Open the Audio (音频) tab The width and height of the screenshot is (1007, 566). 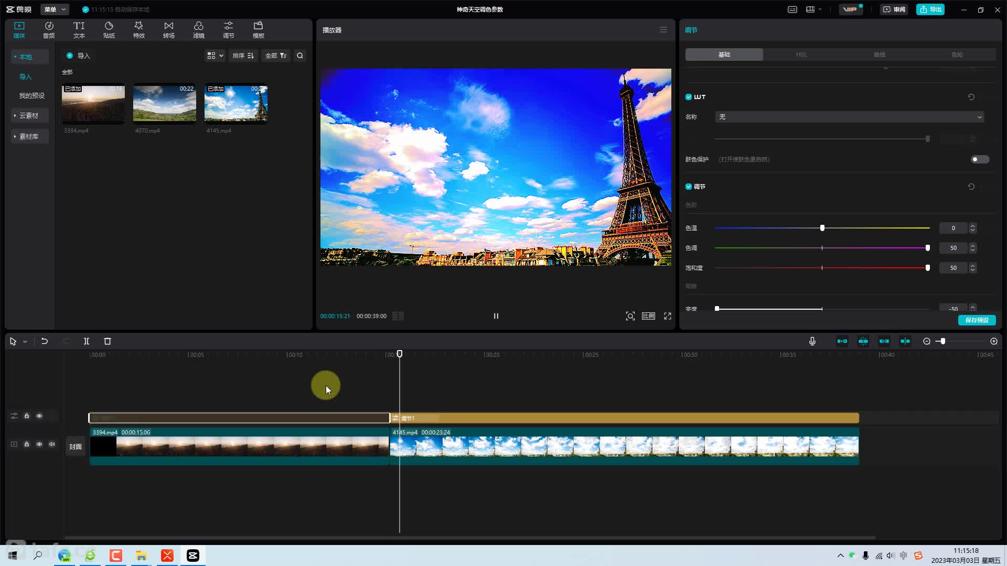tap(49, 30)
